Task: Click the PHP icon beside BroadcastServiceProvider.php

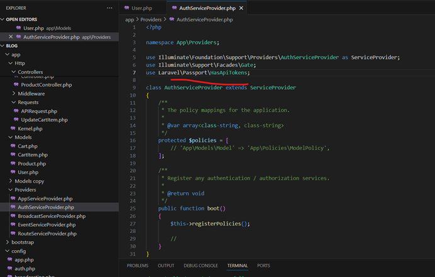Action: click(x=13, y=215)
